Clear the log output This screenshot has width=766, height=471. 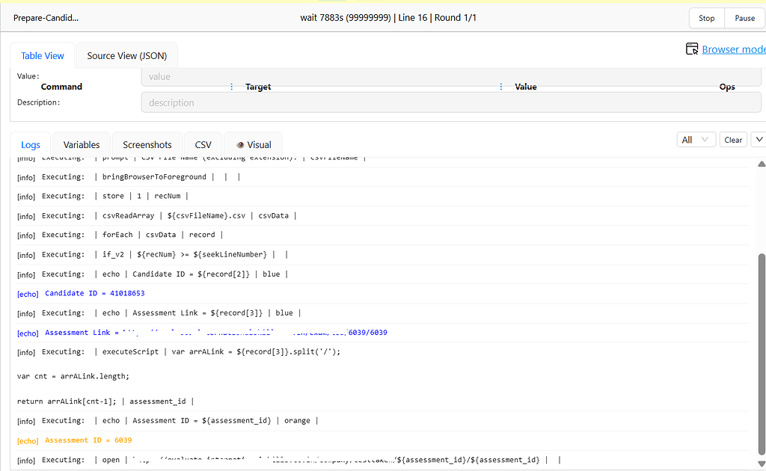point(733,140)
